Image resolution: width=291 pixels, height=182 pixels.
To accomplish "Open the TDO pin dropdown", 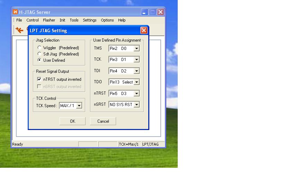I will pyautogui.click(x=136, y=82).
